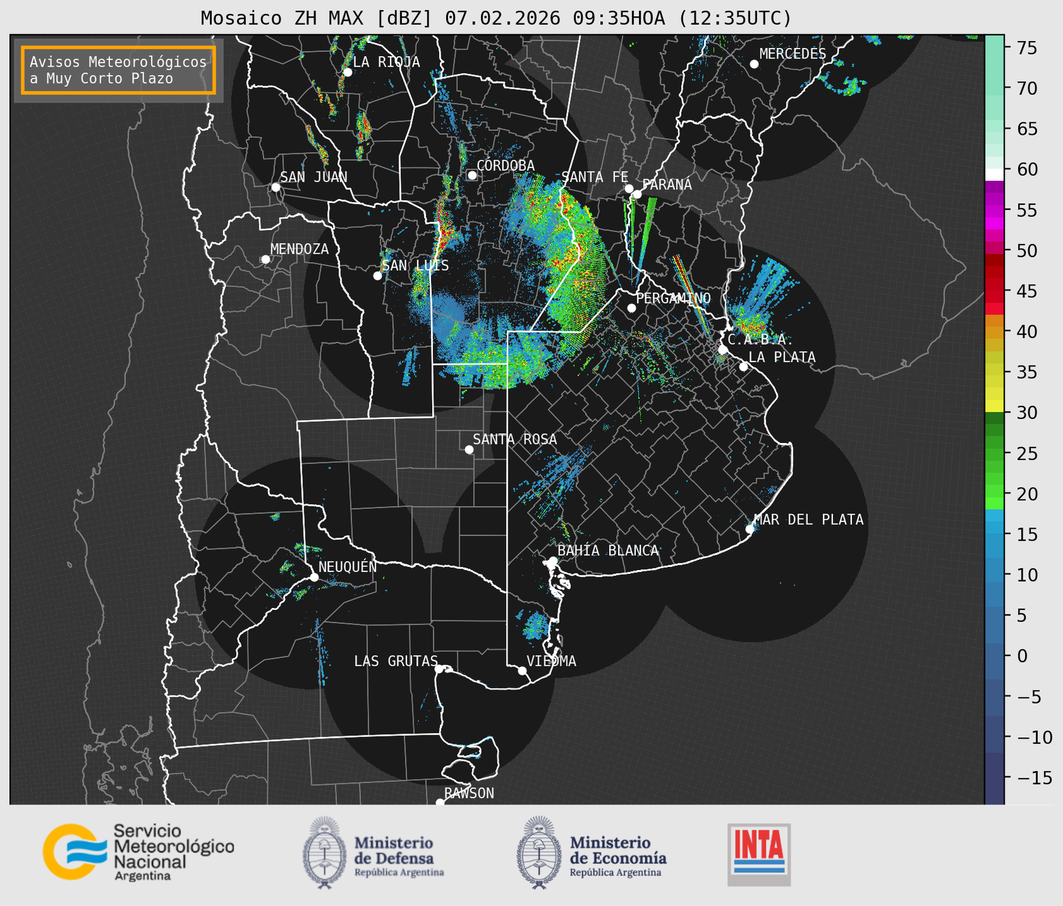Click the Mosaico ZH MAX title text
Image resolution: width=1063 pixels, height=906 pixels.
coord(495,18)
